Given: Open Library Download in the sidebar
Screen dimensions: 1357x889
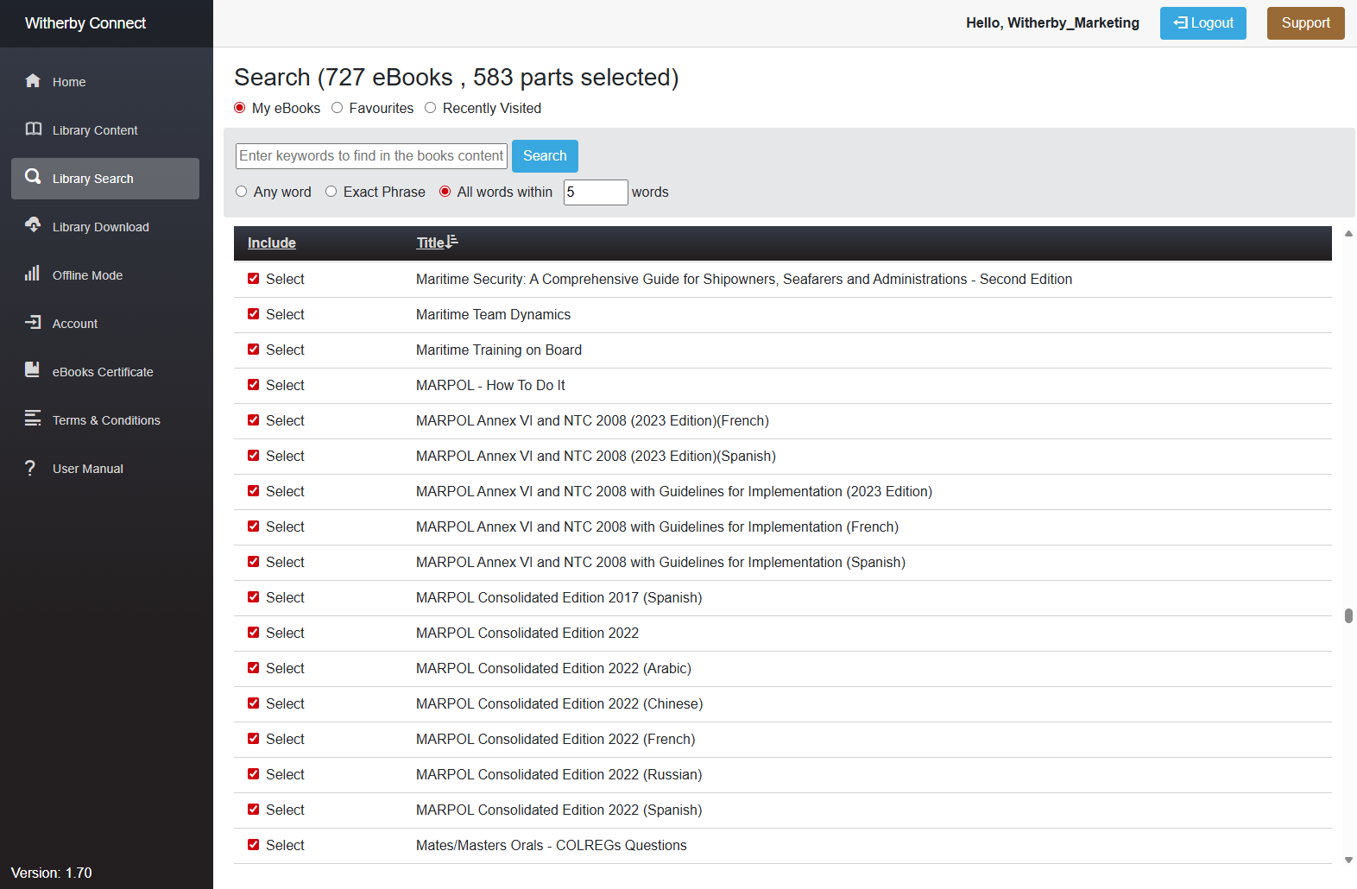Looking at the screenshot, I should click(x=105, y=227).
